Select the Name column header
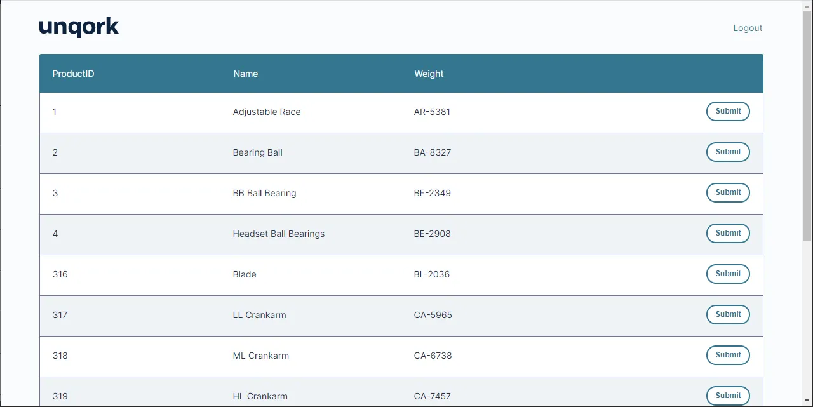The width and height of the screenshot is (813, 407). [x=245, y=74]
